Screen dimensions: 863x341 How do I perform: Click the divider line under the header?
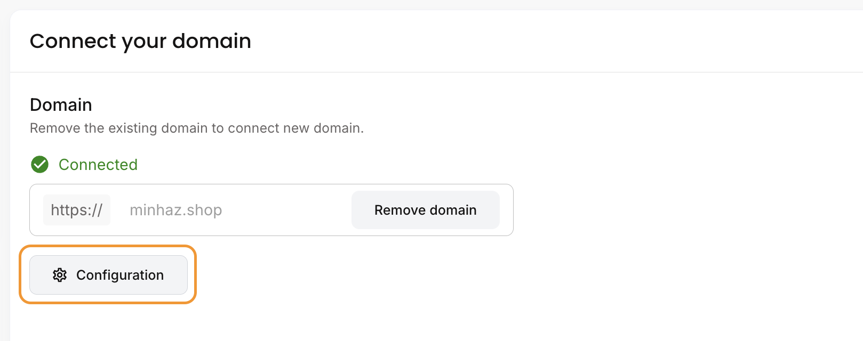coord(436,72)
